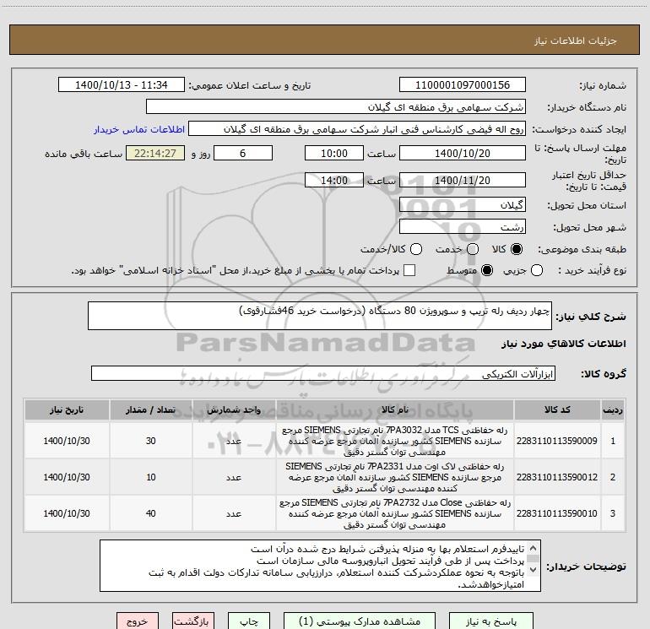Click the province field گیلان

click(x=463, y=205)
